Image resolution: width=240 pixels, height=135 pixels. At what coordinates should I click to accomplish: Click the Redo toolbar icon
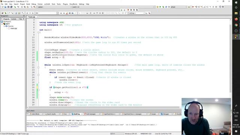(18, 7)
